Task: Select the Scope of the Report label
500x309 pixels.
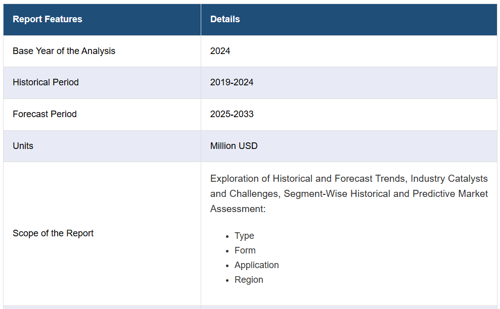Action: 53,233
